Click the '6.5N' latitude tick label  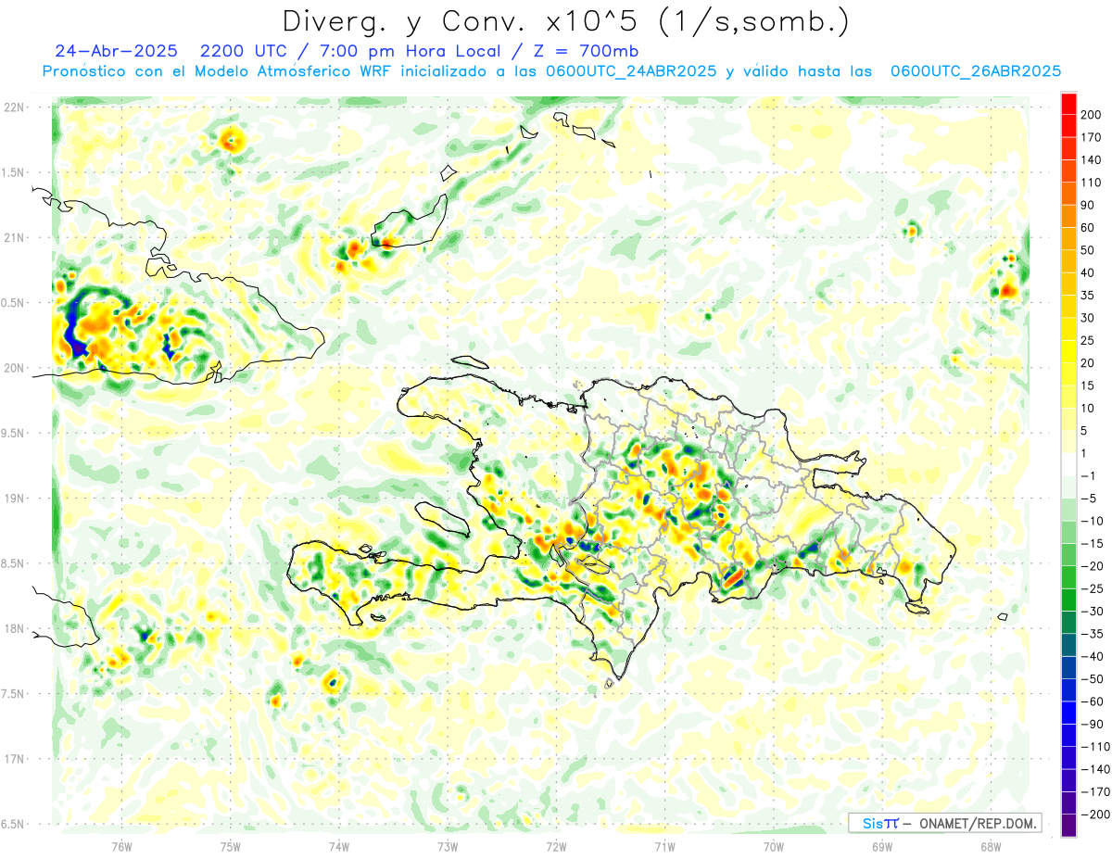[14, 824]
